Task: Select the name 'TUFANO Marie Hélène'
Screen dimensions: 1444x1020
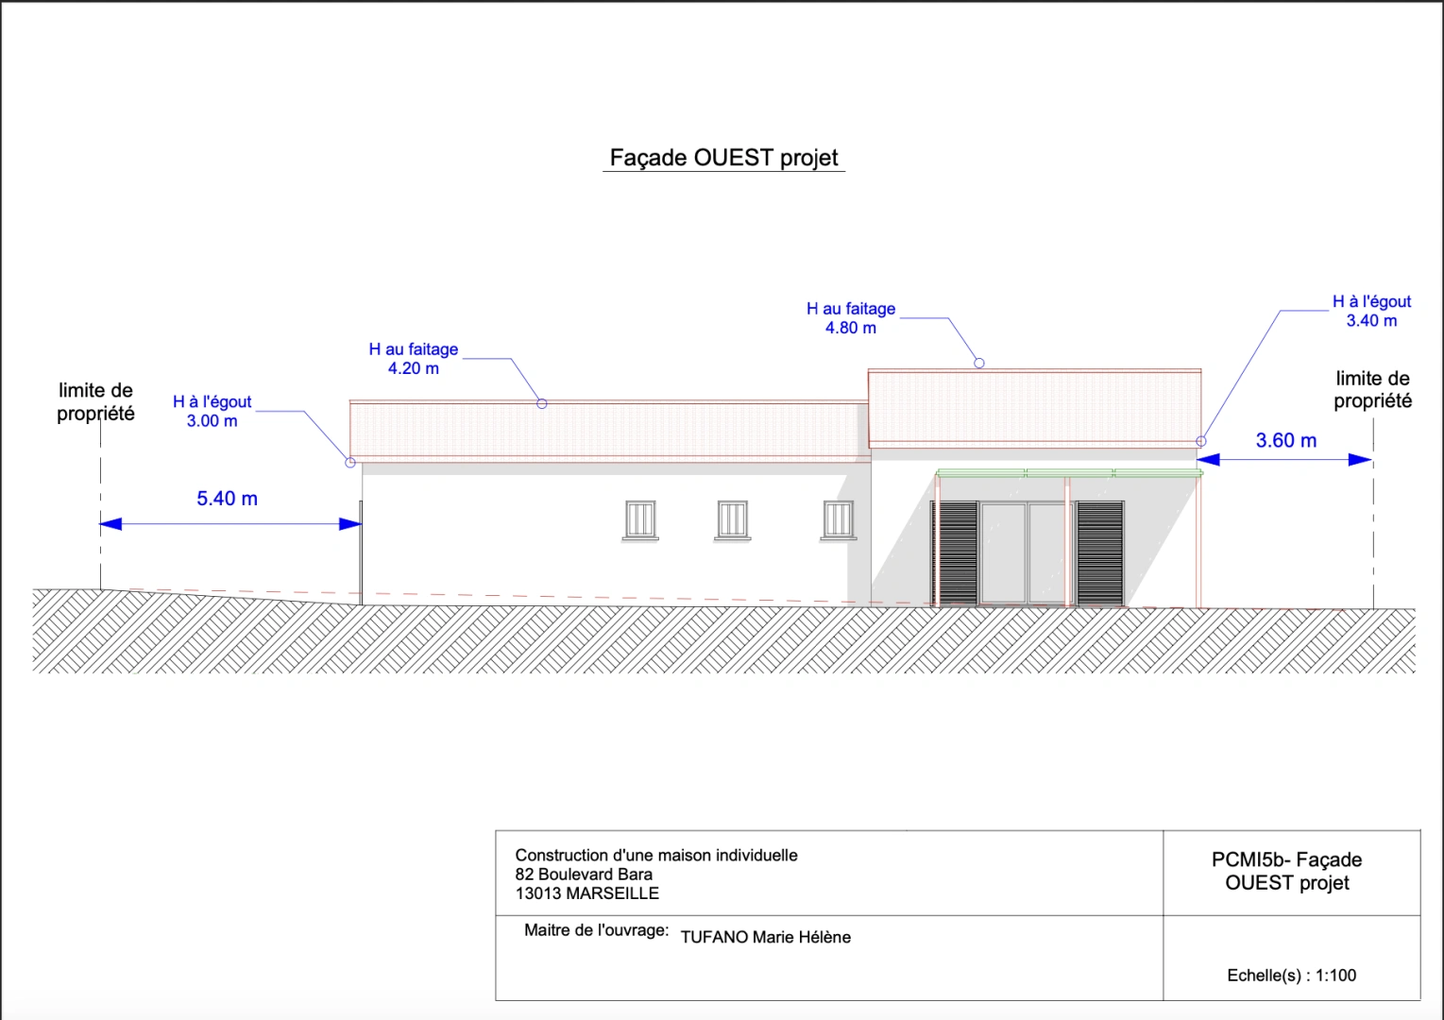Action: pos(766,937)
